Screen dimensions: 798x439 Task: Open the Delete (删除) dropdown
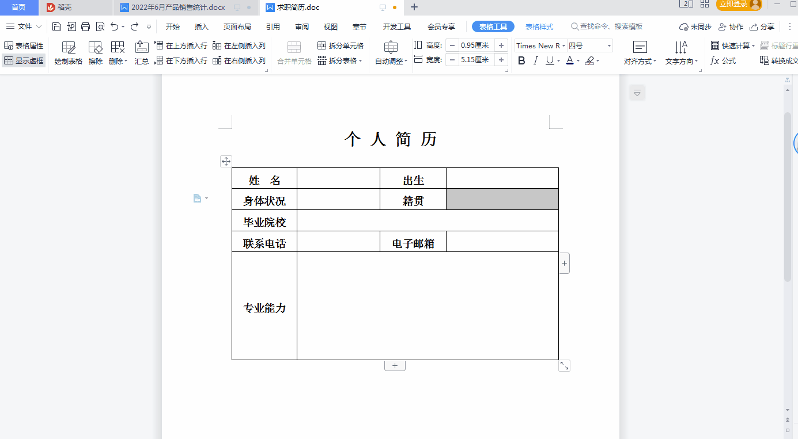tap(118, 53)
